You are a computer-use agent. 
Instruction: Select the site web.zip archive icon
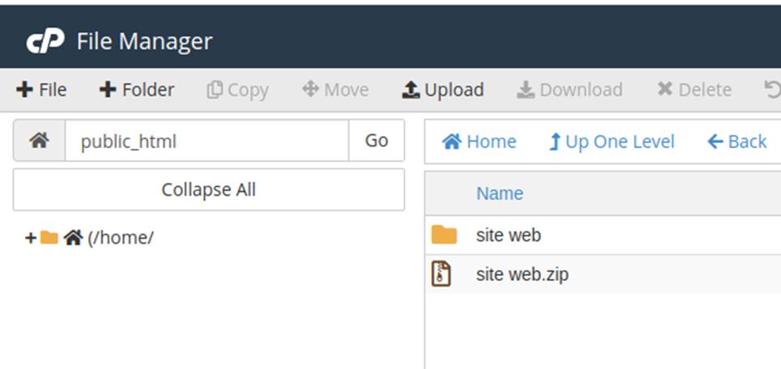point(441,274)
